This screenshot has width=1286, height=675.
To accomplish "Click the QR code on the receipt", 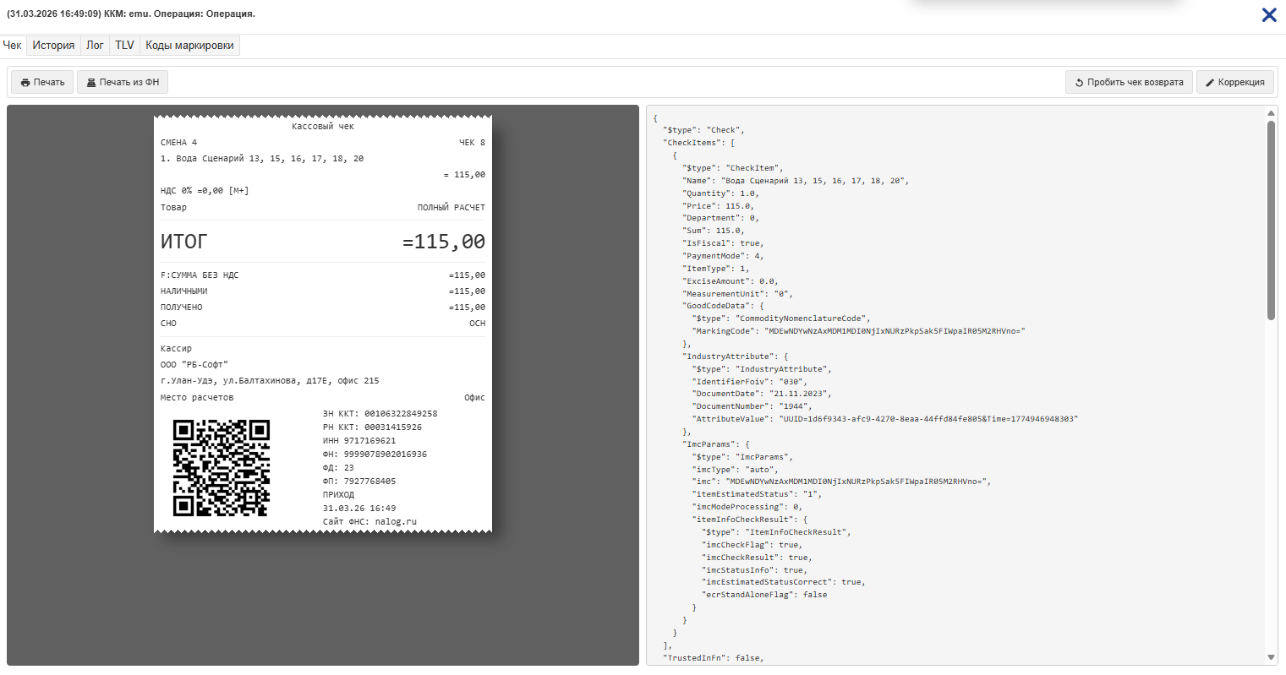I will 221,467.
